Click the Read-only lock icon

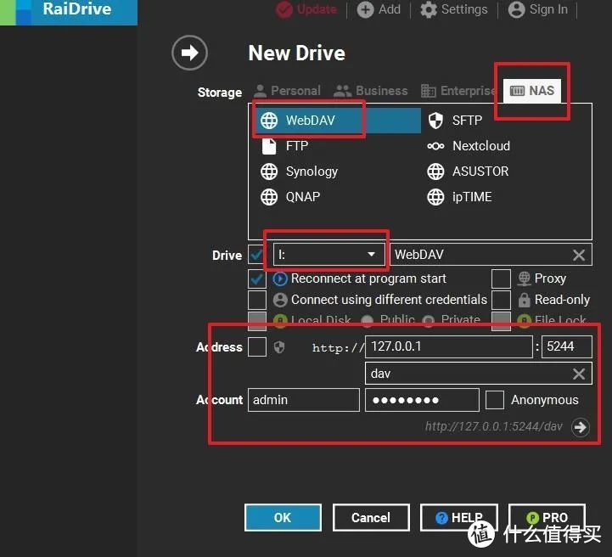click(x=525, y=300)
